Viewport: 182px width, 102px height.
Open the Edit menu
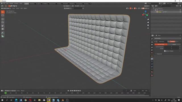pyautogui.click(x=7, y=4)
